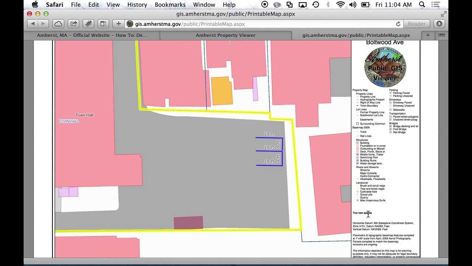The height and width of the screenshot is (266, 472).
Task: Click the AirPlay icon in menu bar
Action: pyautogui.click(x=302, y=4)
